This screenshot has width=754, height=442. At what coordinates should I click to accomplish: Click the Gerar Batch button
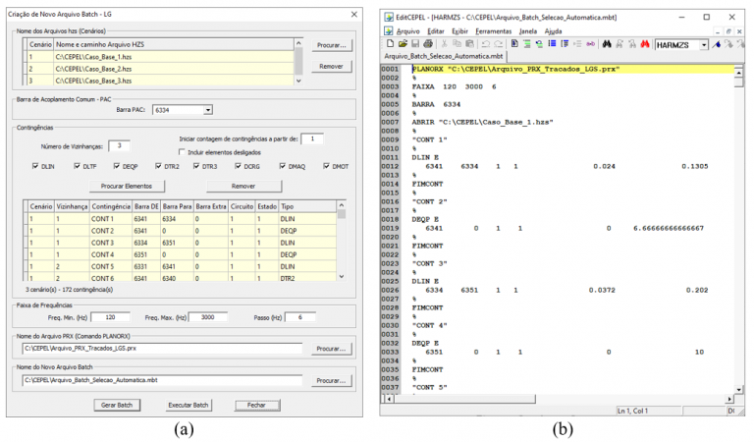[115, 405]
